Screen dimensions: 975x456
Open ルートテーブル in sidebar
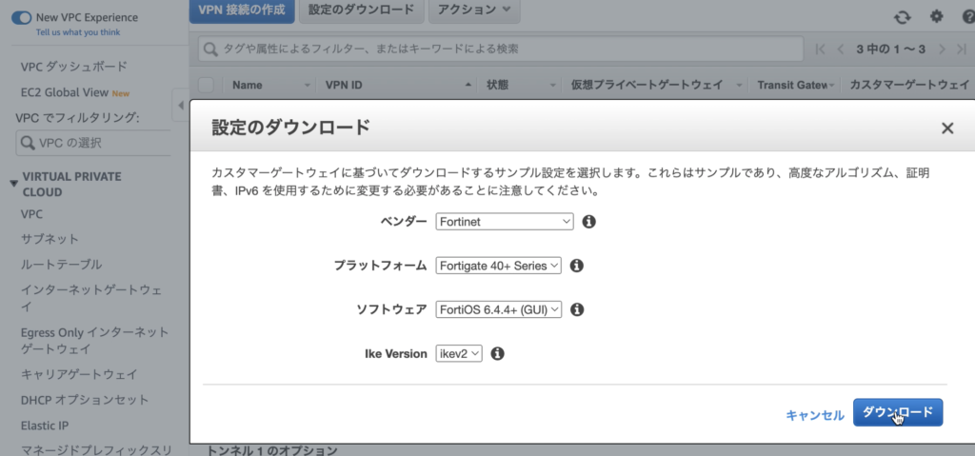tap(61, 265)
